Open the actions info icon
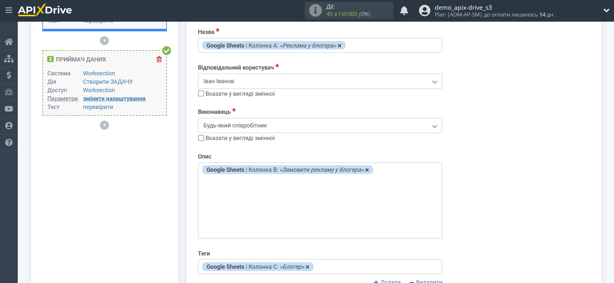 pos(315,10)
